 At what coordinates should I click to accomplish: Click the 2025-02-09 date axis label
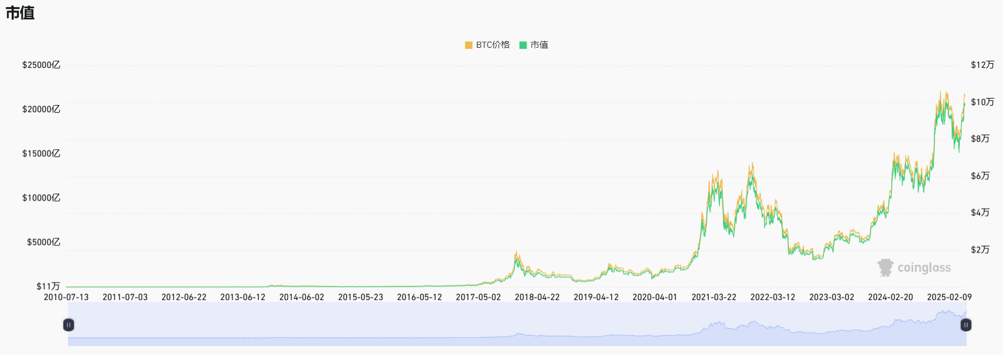coord(949,297)
